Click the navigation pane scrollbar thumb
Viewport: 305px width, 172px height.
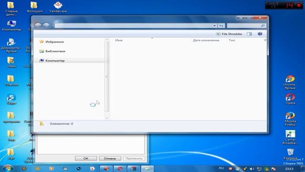pyautogui.click(x=107, y=76)
